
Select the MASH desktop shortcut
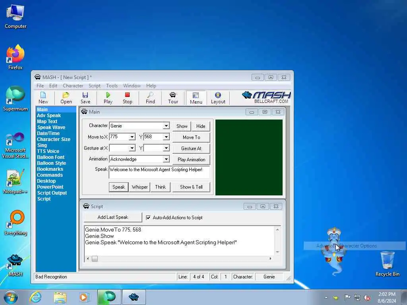pos(16,265)
